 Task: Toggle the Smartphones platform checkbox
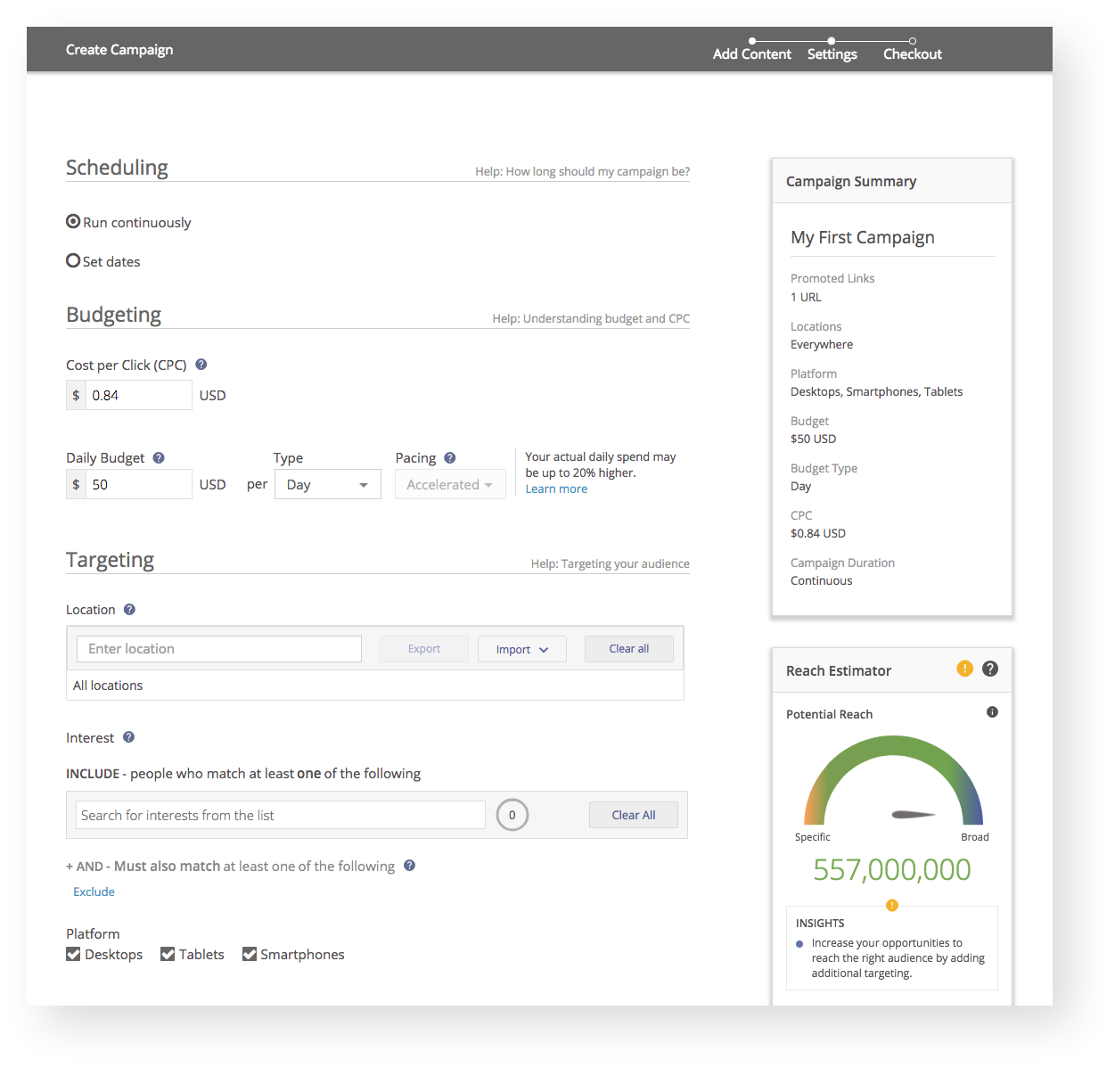[x=250, y=955]
